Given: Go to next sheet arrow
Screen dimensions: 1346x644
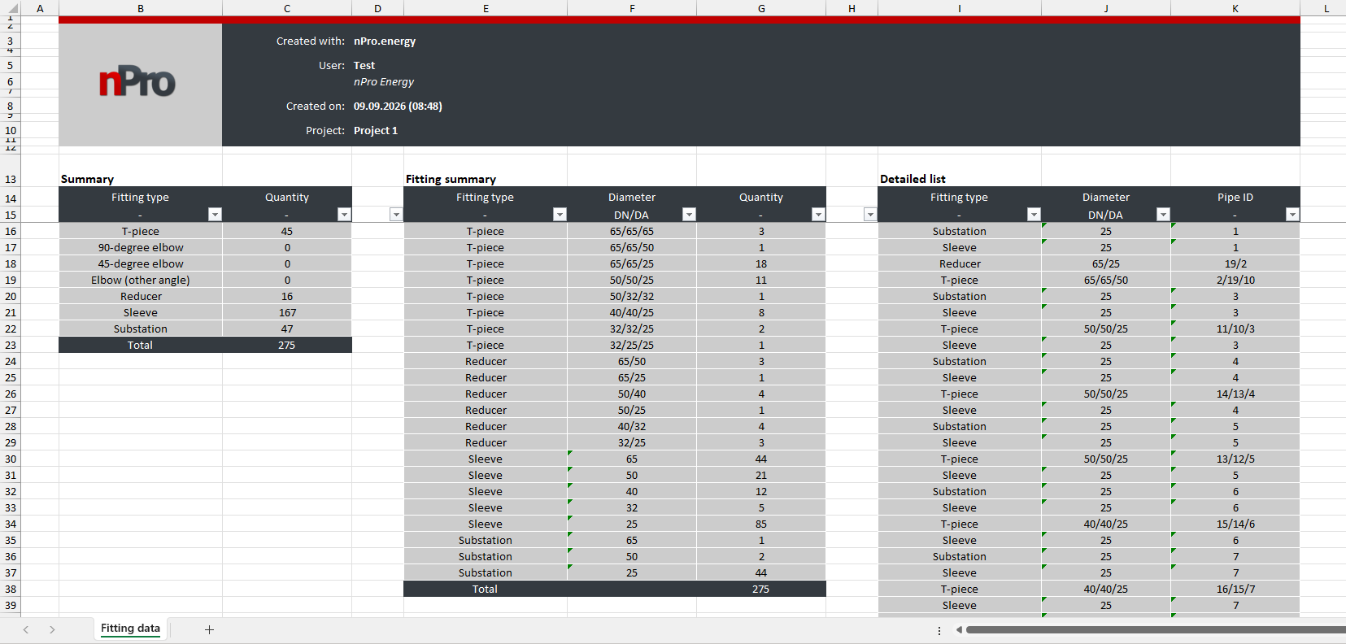Looking at the screenshot, I should (x=52, y=629).
